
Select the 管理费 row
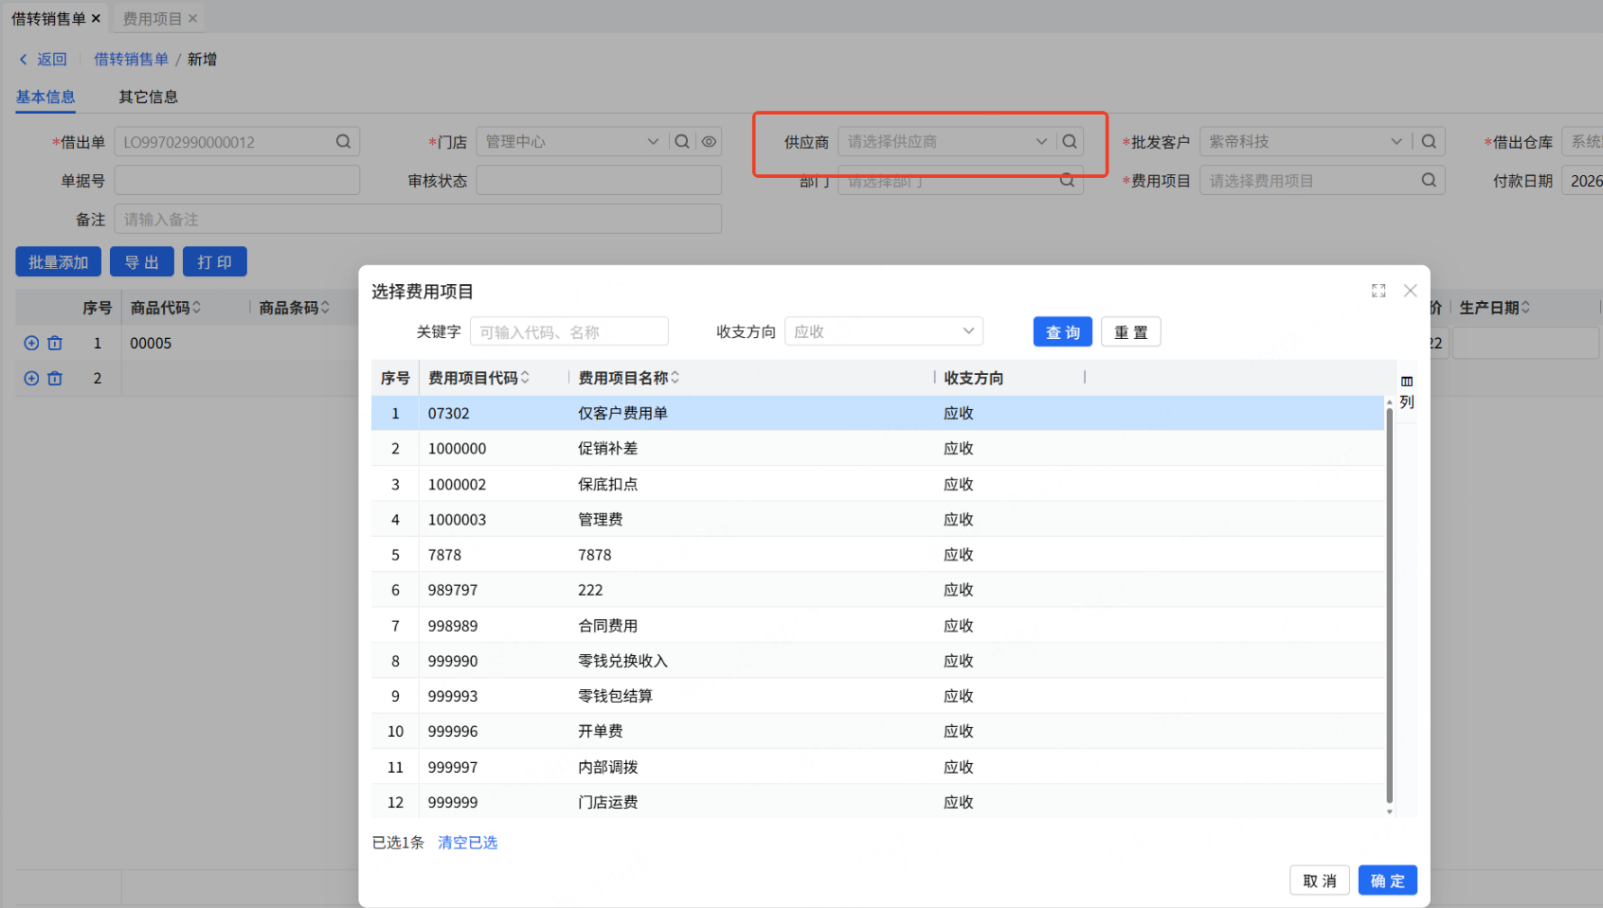[877, 519]
